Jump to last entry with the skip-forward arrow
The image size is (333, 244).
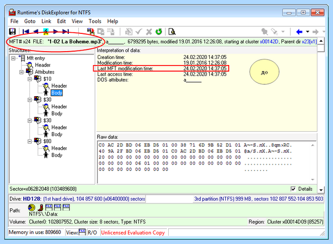pyautogui.click(x=65, y=32)
